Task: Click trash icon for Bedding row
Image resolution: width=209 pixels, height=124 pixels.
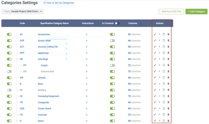Action: click(168, 90)
